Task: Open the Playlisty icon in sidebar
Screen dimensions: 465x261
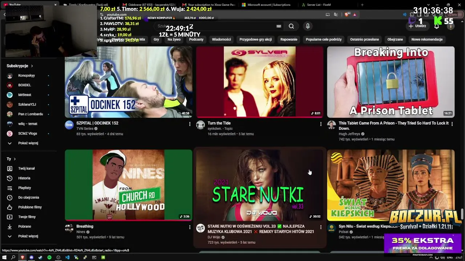Action: click(10, 188)
